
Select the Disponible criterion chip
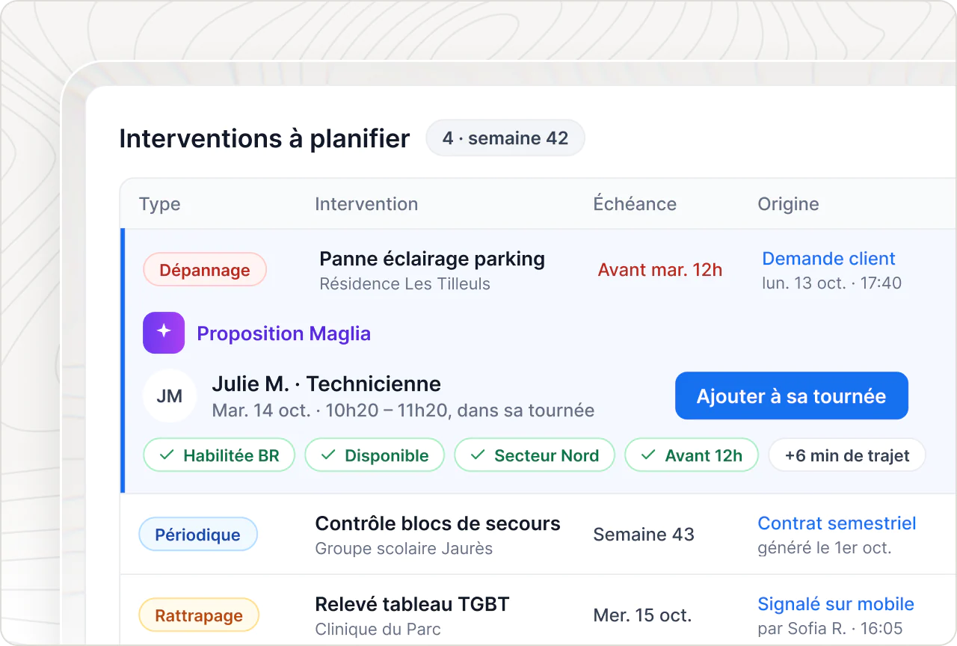click(375, 455)
